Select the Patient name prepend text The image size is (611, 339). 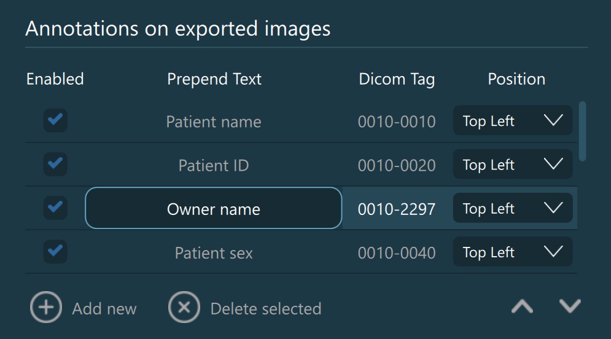click(213, 122)
